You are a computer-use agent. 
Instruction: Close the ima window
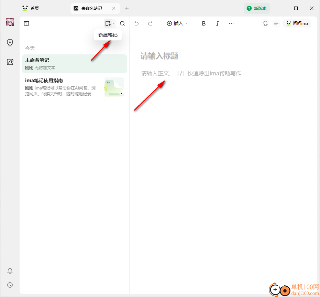point(312,8)
